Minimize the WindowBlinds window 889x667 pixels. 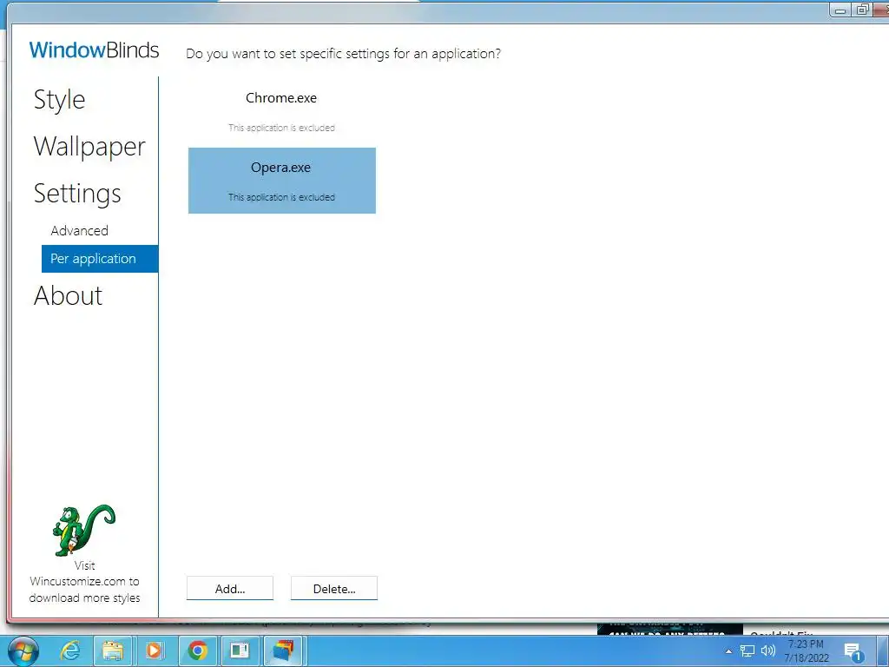(x=840, y=10)
